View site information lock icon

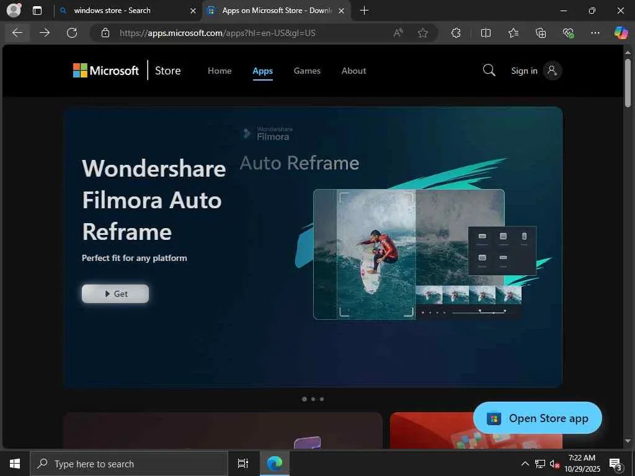click(x=105, y=33)
